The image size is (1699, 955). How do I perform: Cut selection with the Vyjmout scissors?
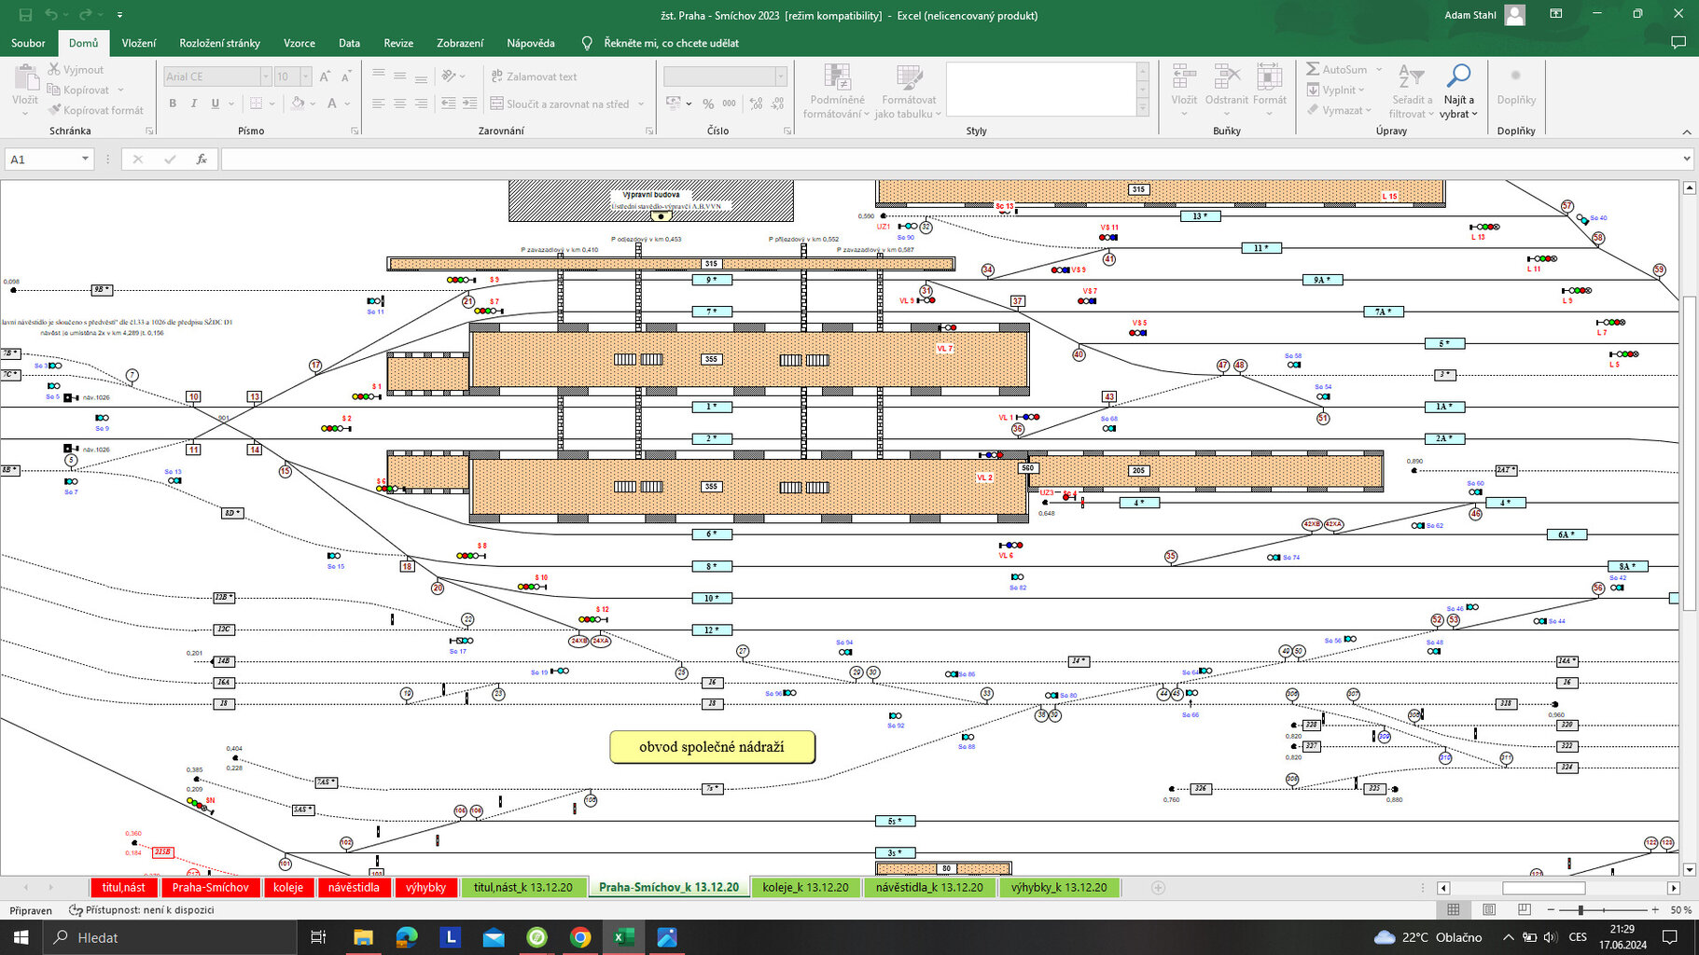76,70
